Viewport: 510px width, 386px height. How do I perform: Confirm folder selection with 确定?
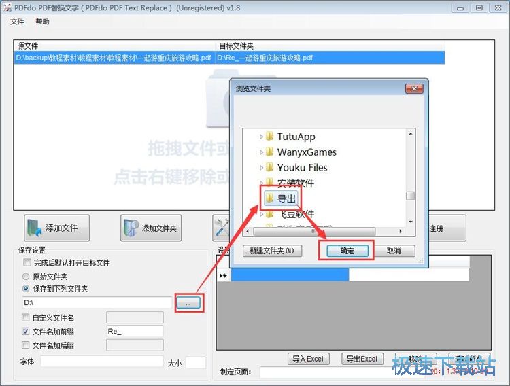pos(347,251)
